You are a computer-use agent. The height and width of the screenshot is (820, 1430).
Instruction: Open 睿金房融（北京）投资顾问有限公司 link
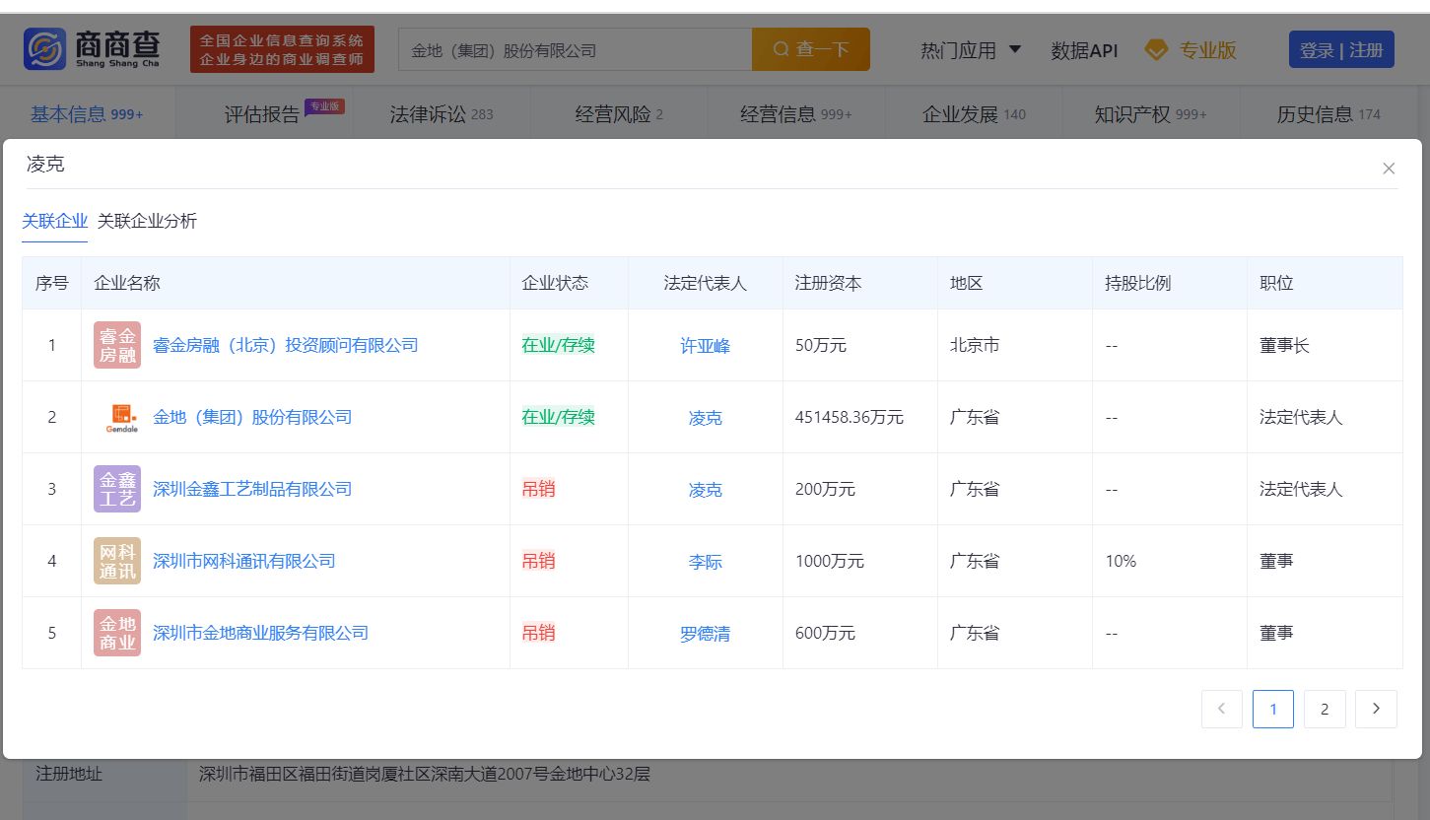[286, 345]
